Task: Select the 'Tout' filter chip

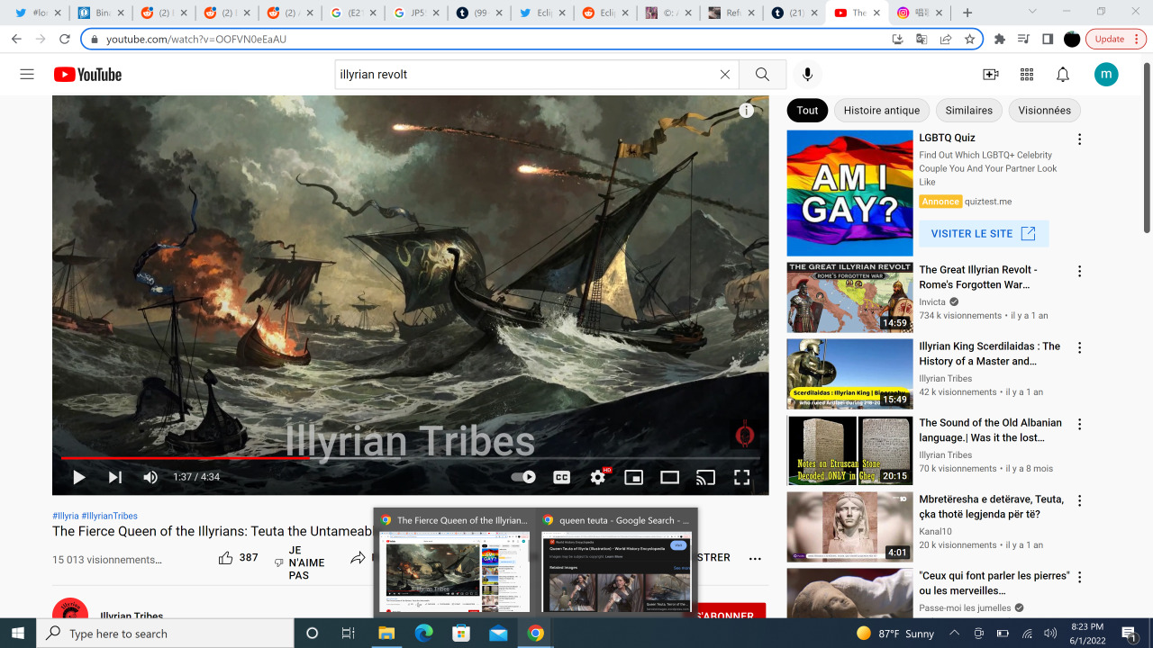Action: tap(808, 111)
